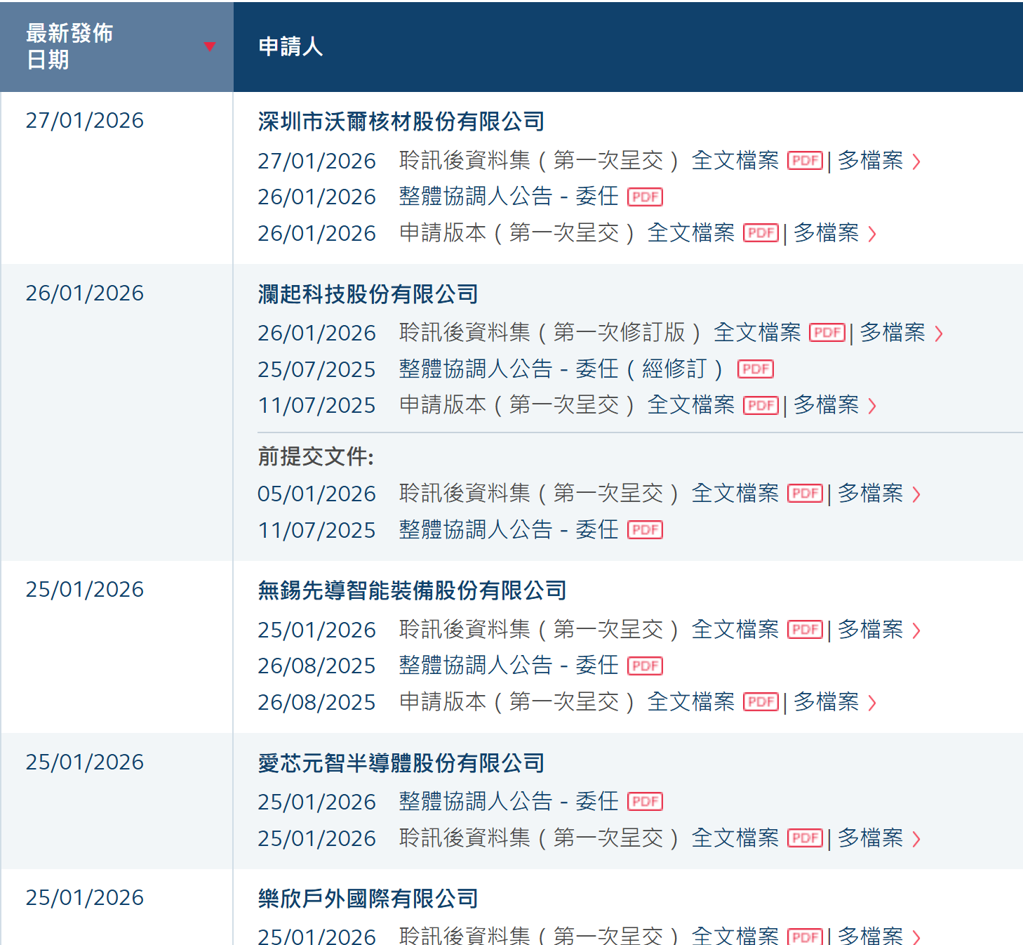
Task: Expand 多檔案 for 05/01/2026 prior filing
Action: [x=879, y=494]
